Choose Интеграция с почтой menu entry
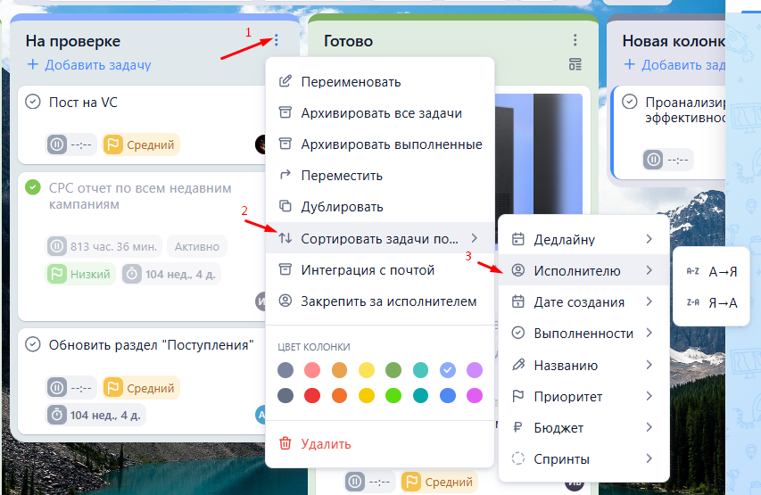The height and width of the screenshot is (495, 761). click(380, 270)
